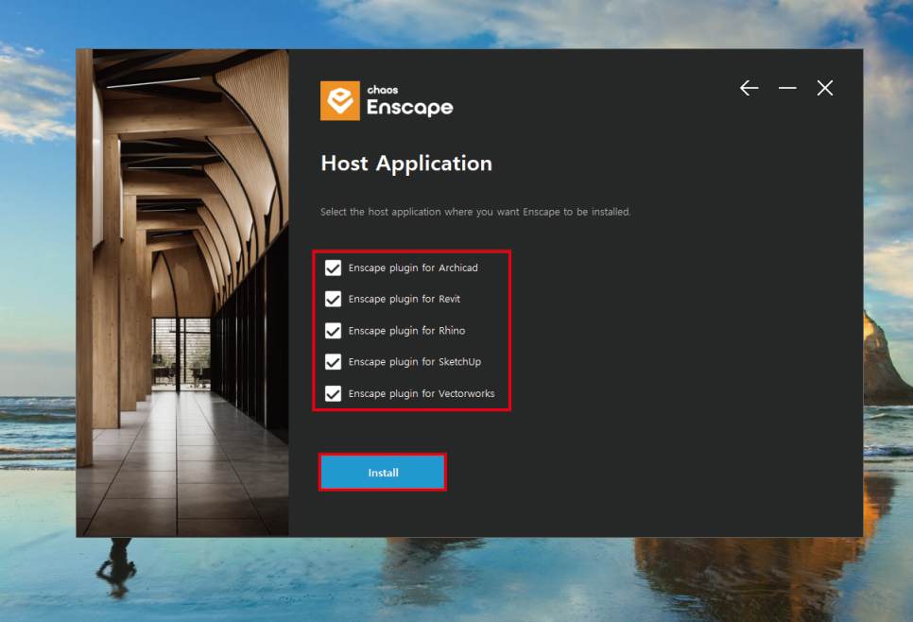The height and width of the screenshot is (622, 913).
Task: Close the Enscape installer window
Action: (824, 88)
